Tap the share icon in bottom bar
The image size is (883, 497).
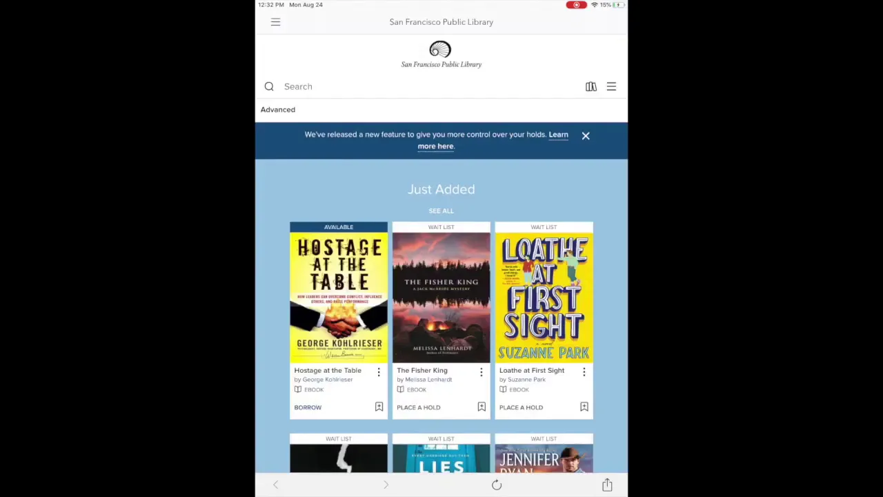[x=607, y=485]
